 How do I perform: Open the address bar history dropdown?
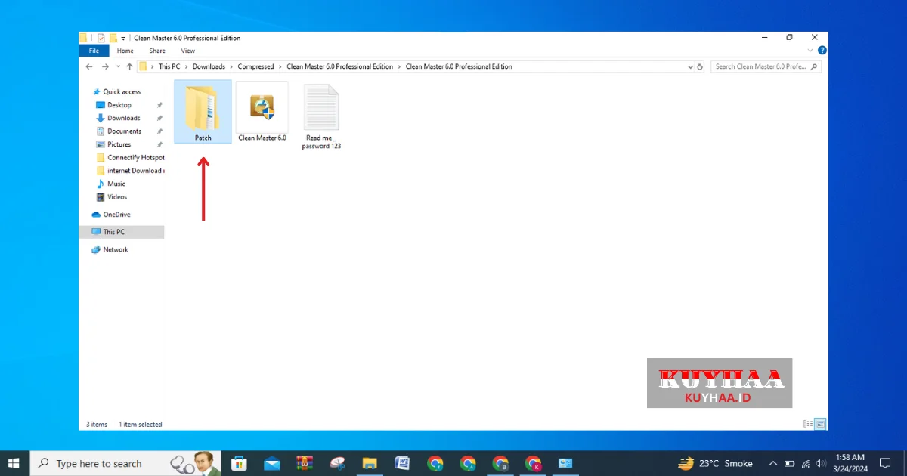point(690,66)
